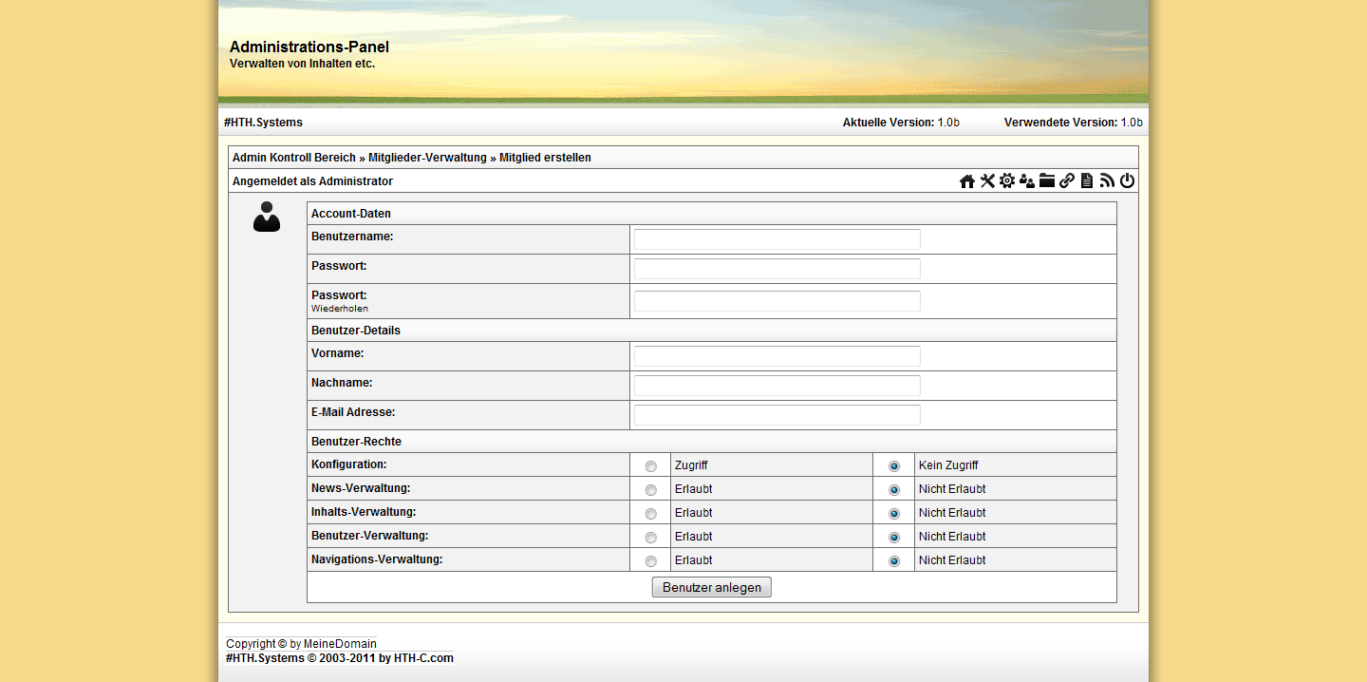Click the Aktuelle Version text
The width and height of the screenshot is (1367, 682).
point(901,123)
